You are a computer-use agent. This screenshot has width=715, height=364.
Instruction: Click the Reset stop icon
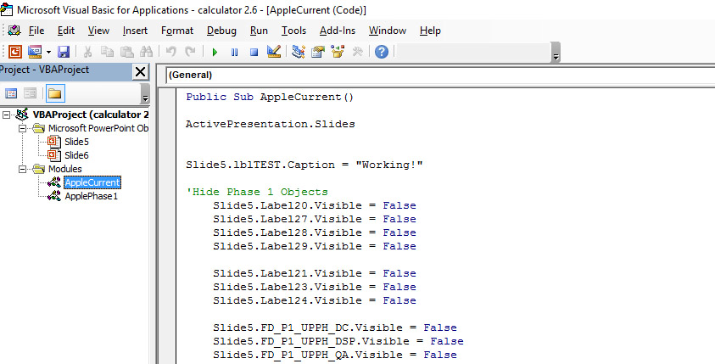point(254,52)
